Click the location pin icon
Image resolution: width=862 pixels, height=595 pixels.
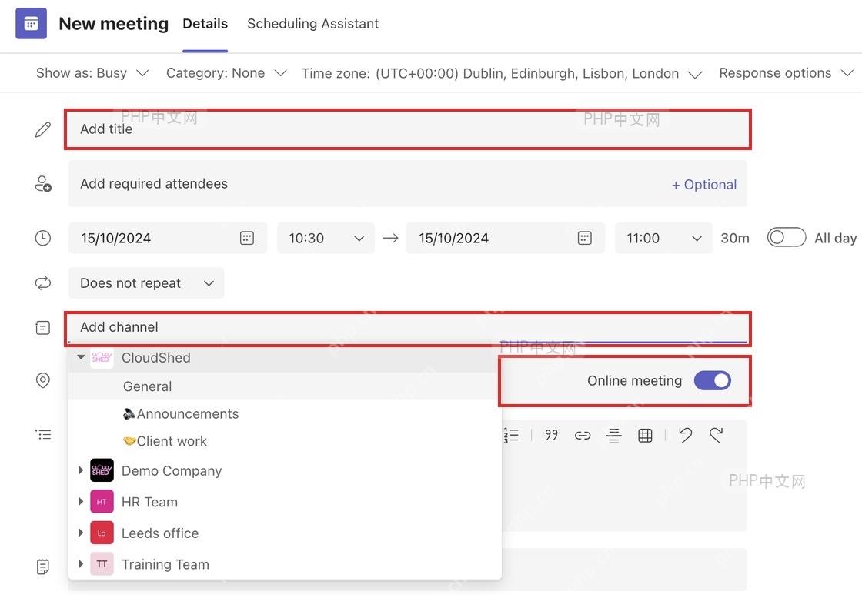click(x=43, y=380)
